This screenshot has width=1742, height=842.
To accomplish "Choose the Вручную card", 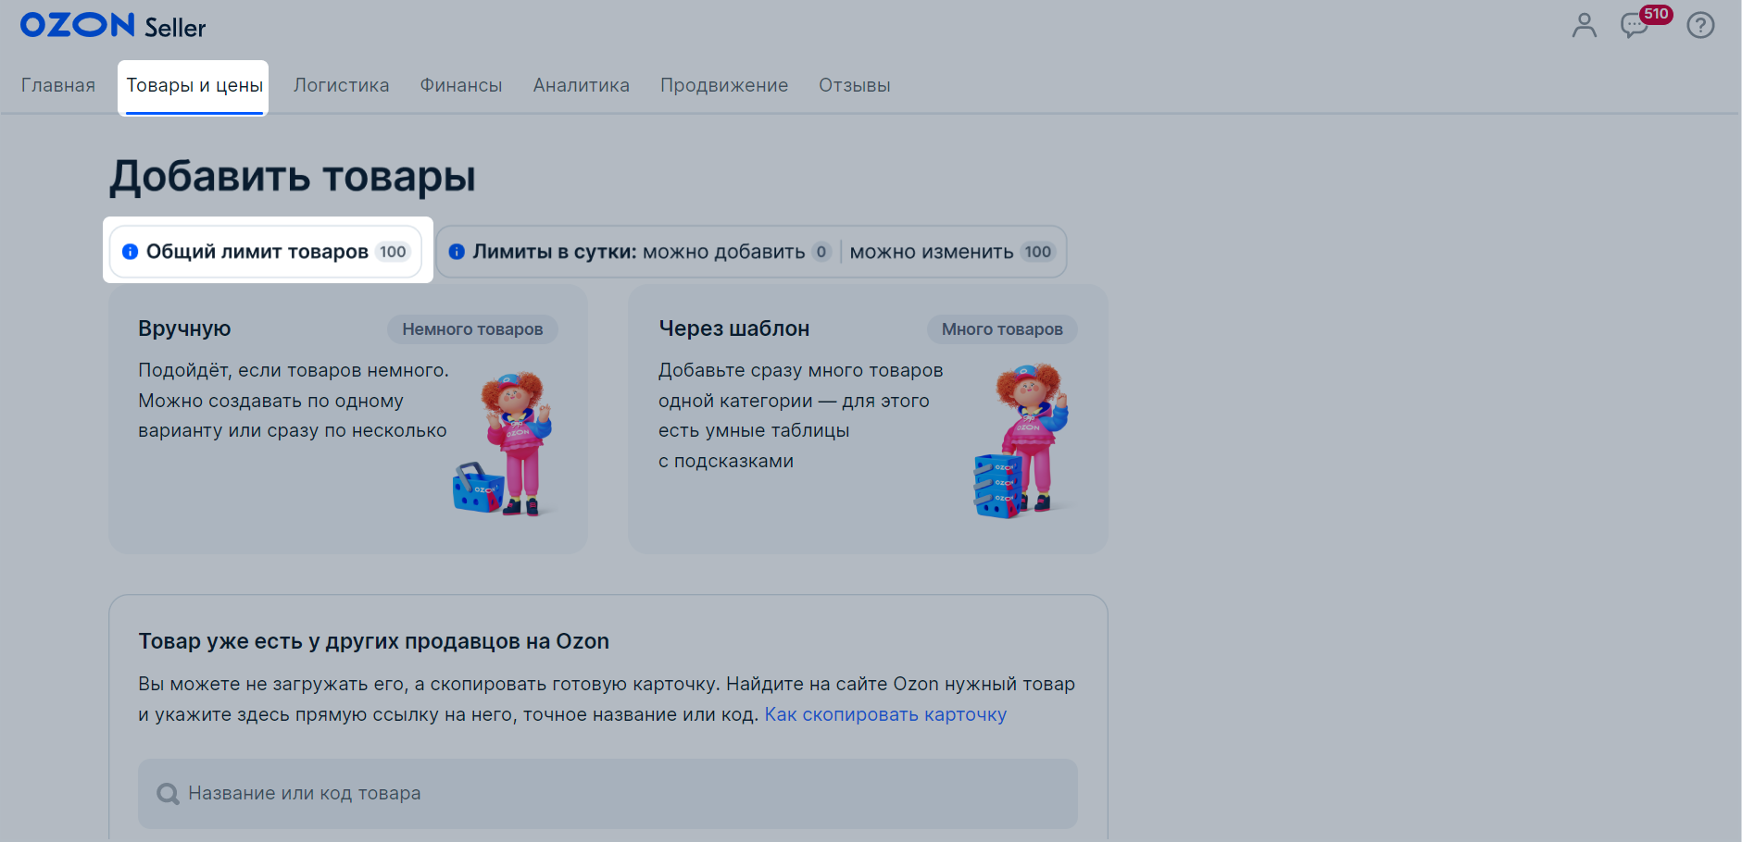I will click(x=348, y=419).
